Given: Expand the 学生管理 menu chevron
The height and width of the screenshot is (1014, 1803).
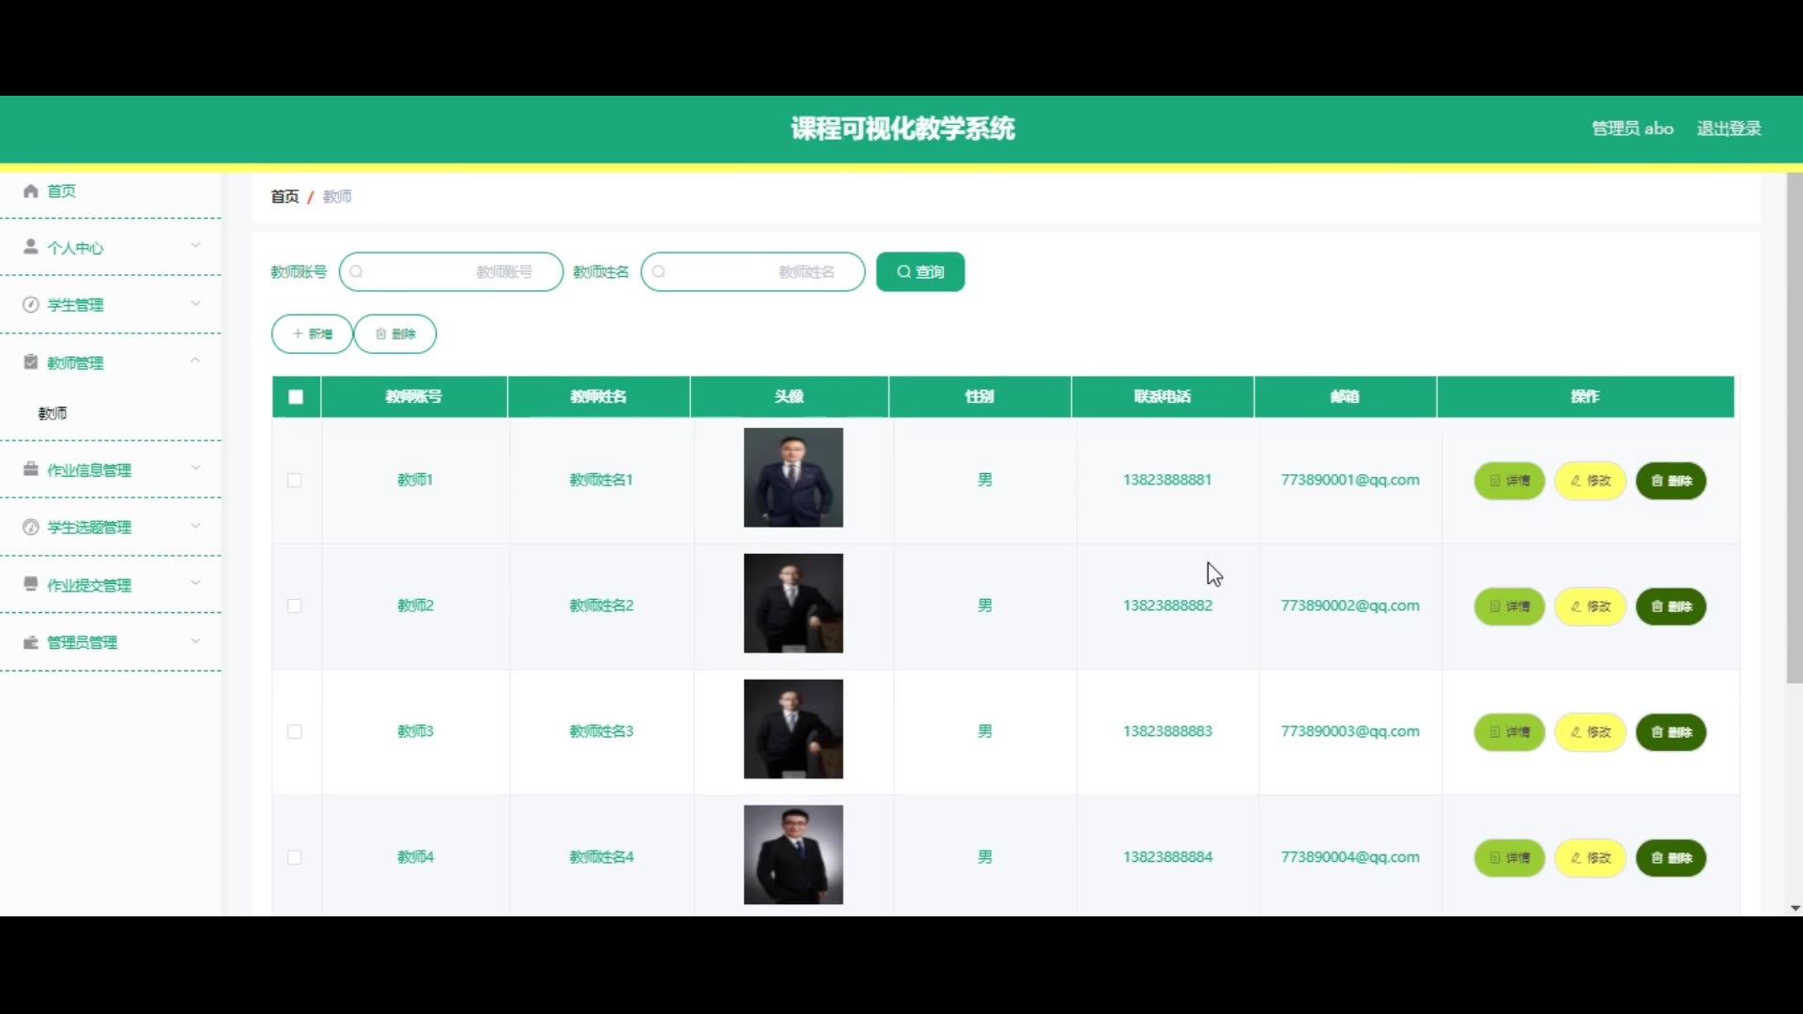Looking at the screenshot, I should coord(195,303).
